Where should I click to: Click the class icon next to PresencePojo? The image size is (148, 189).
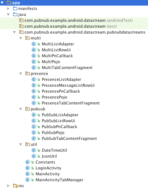pos(34,97)
